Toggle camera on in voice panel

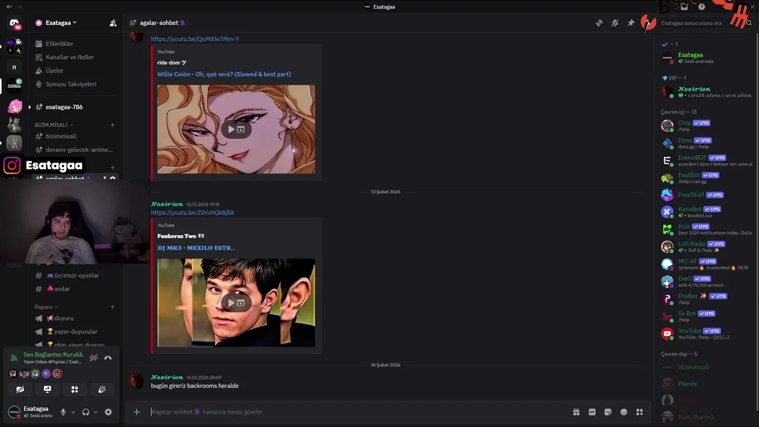click(x=20, y=390)
